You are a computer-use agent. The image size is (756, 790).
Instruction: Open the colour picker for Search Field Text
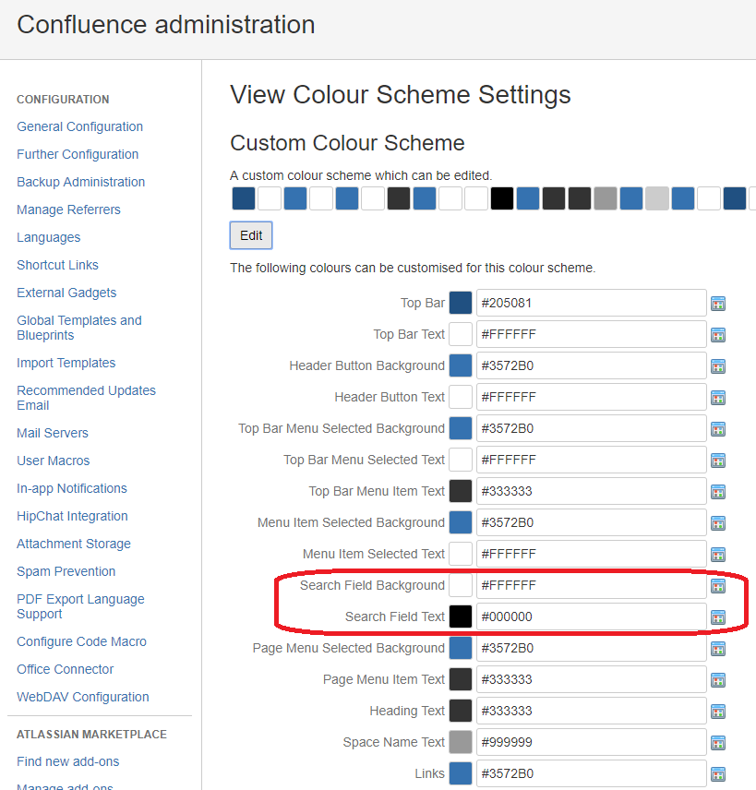point(718,616)
